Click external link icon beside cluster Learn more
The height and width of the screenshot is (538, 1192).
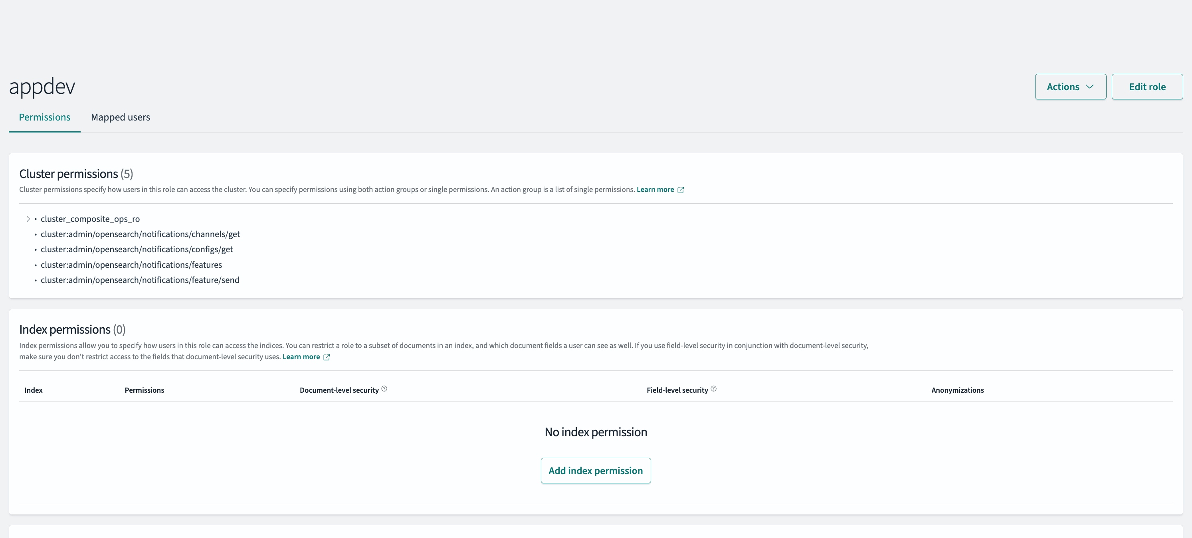(681, 190)
